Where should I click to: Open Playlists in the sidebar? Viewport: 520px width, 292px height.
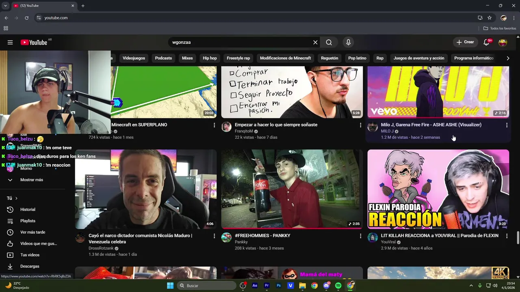[x=28, y=221]
